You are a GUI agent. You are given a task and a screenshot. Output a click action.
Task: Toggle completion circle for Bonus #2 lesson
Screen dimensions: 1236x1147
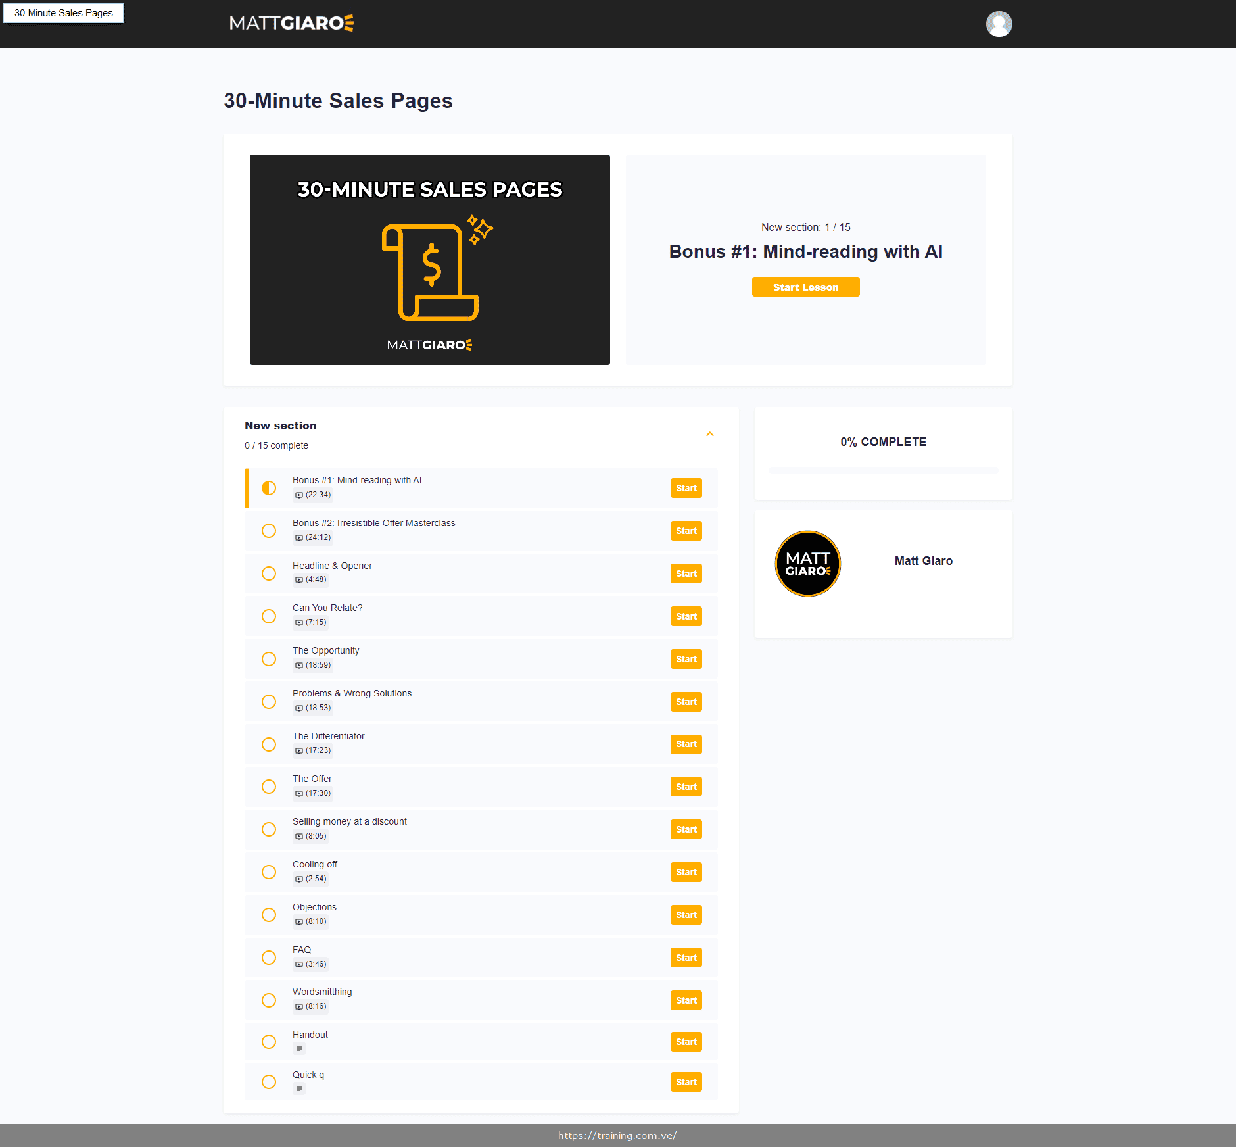[x=269, y=531]
